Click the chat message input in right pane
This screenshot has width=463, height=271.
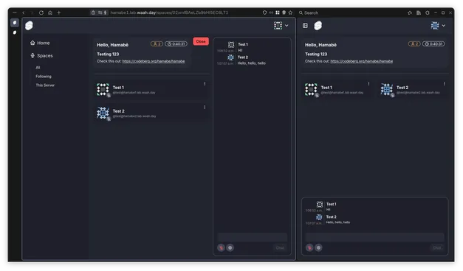click(x=374, y=237)
